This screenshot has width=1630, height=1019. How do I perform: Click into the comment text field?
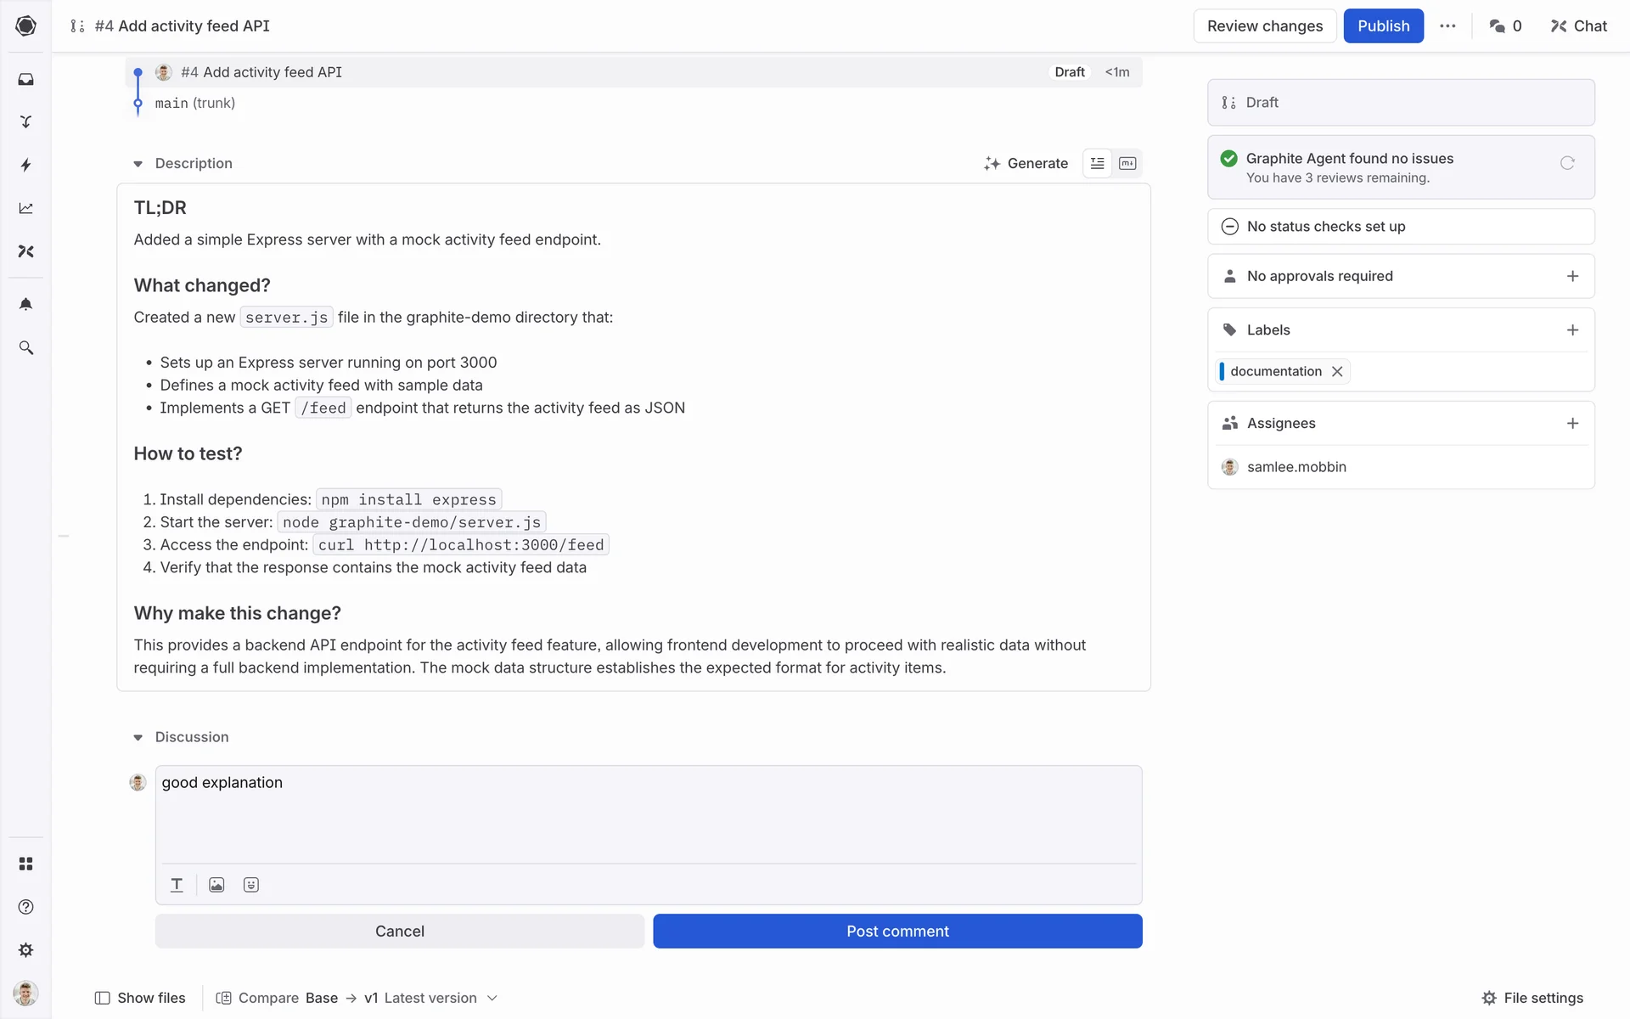click(x=647, y=814)
